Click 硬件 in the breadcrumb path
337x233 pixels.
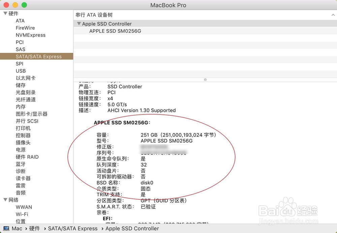(35, 229)
